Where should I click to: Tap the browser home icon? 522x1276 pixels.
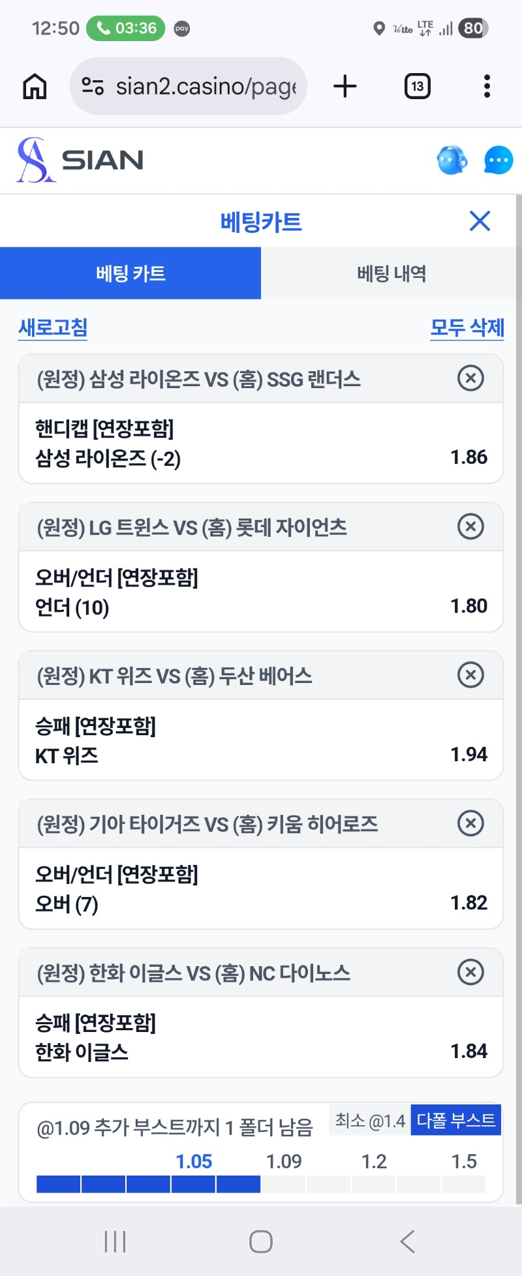click(x=35, y=86)
